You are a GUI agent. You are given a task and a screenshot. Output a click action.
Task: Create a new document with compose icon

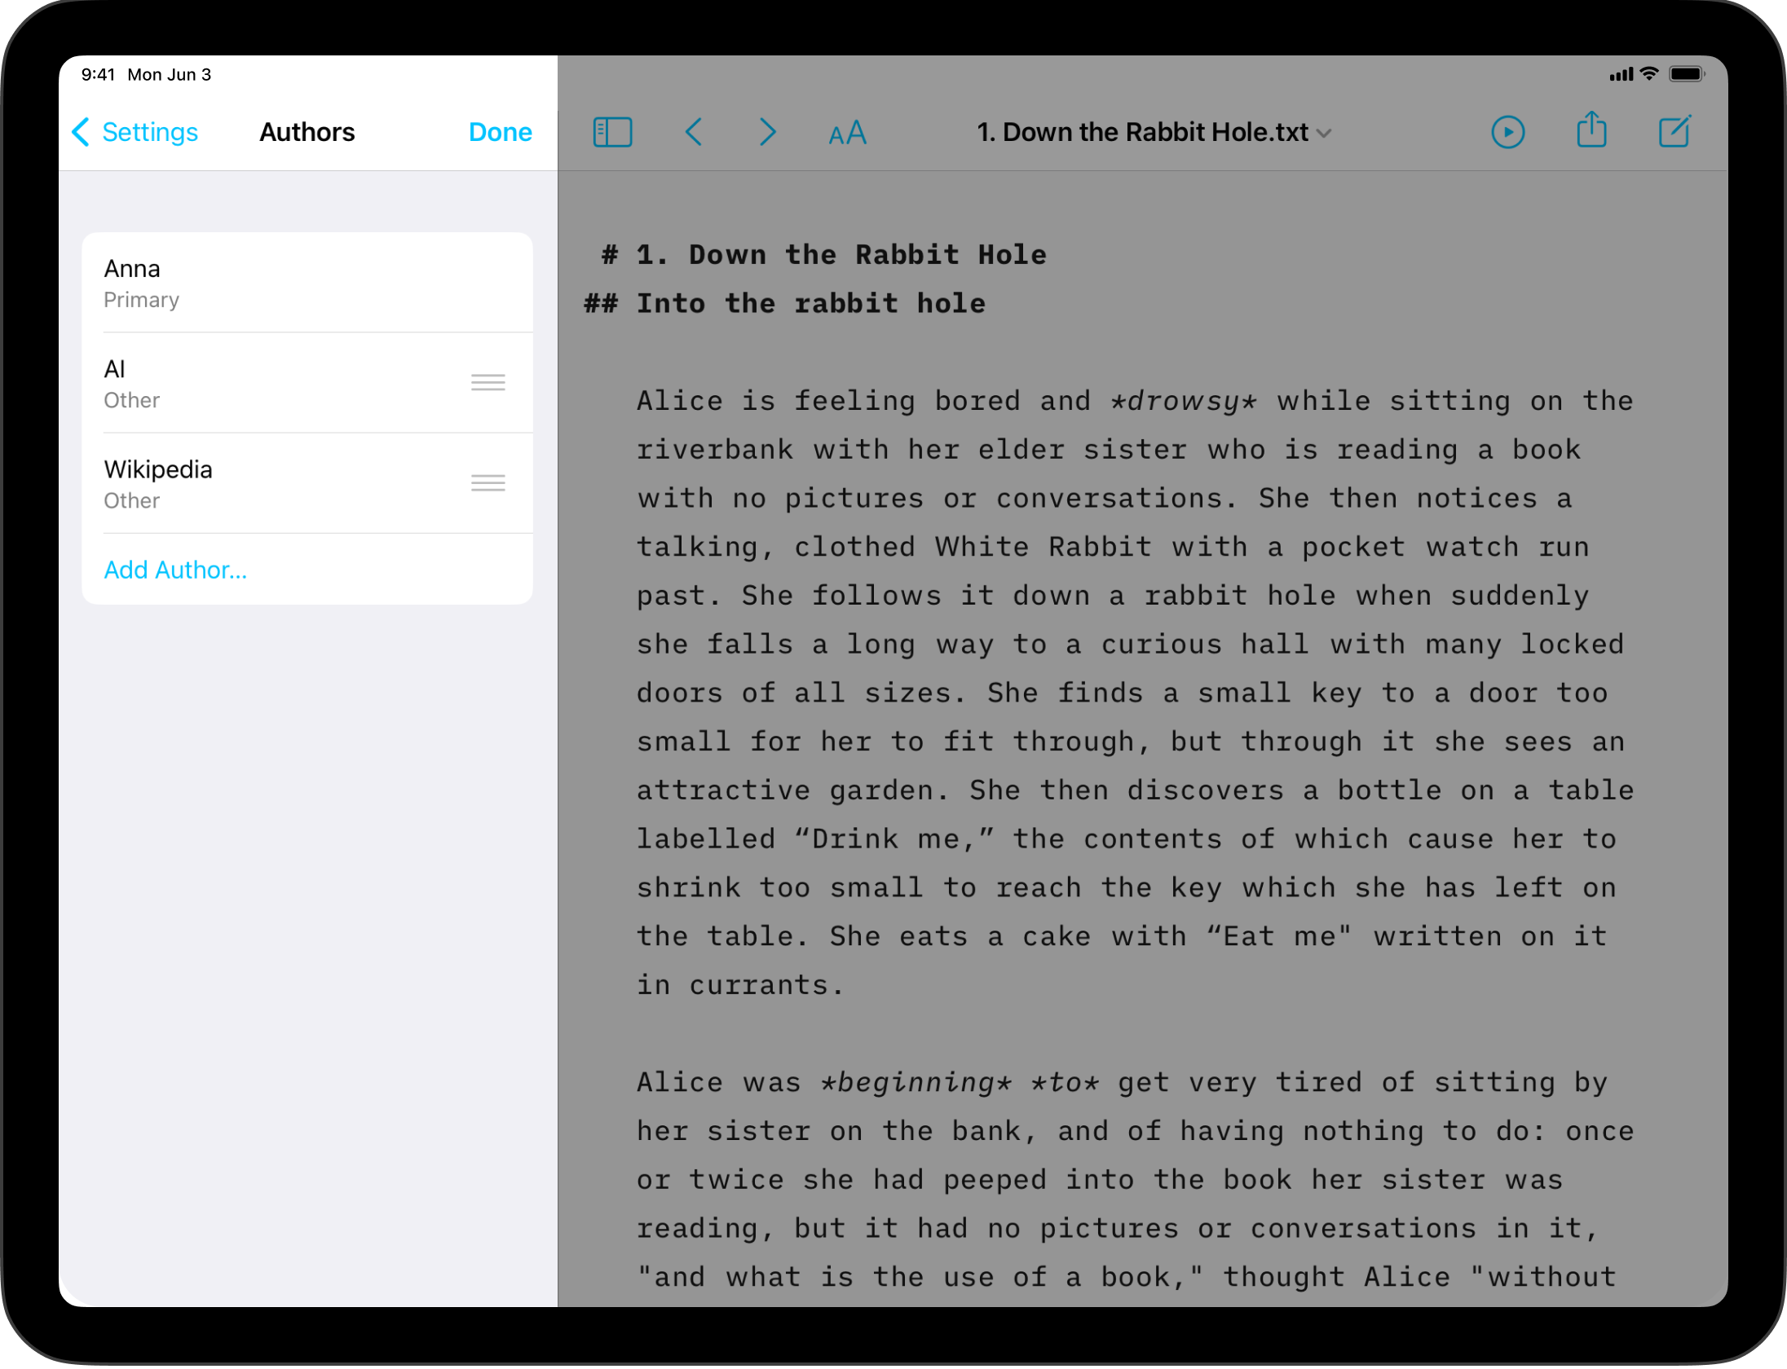tap(1674, 131)
